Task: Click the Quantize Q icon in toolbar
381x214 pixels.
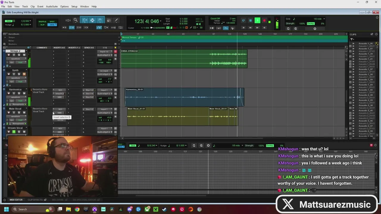Action: pos(288,29)
